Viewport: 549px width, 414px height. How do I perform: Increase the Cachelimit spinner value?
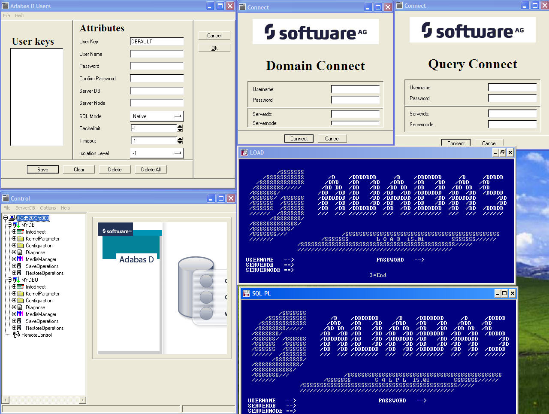point(180,126)
